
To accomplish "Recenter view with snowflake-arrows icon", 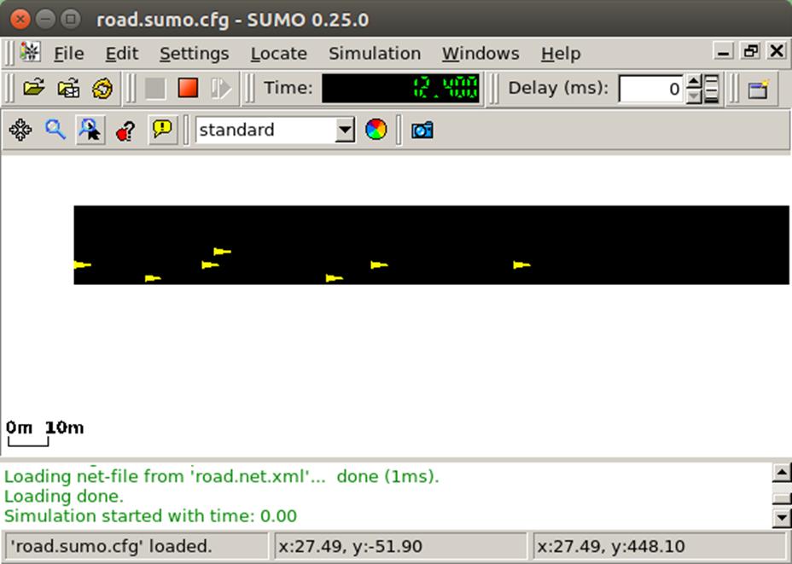I will (x=20, y=130).
